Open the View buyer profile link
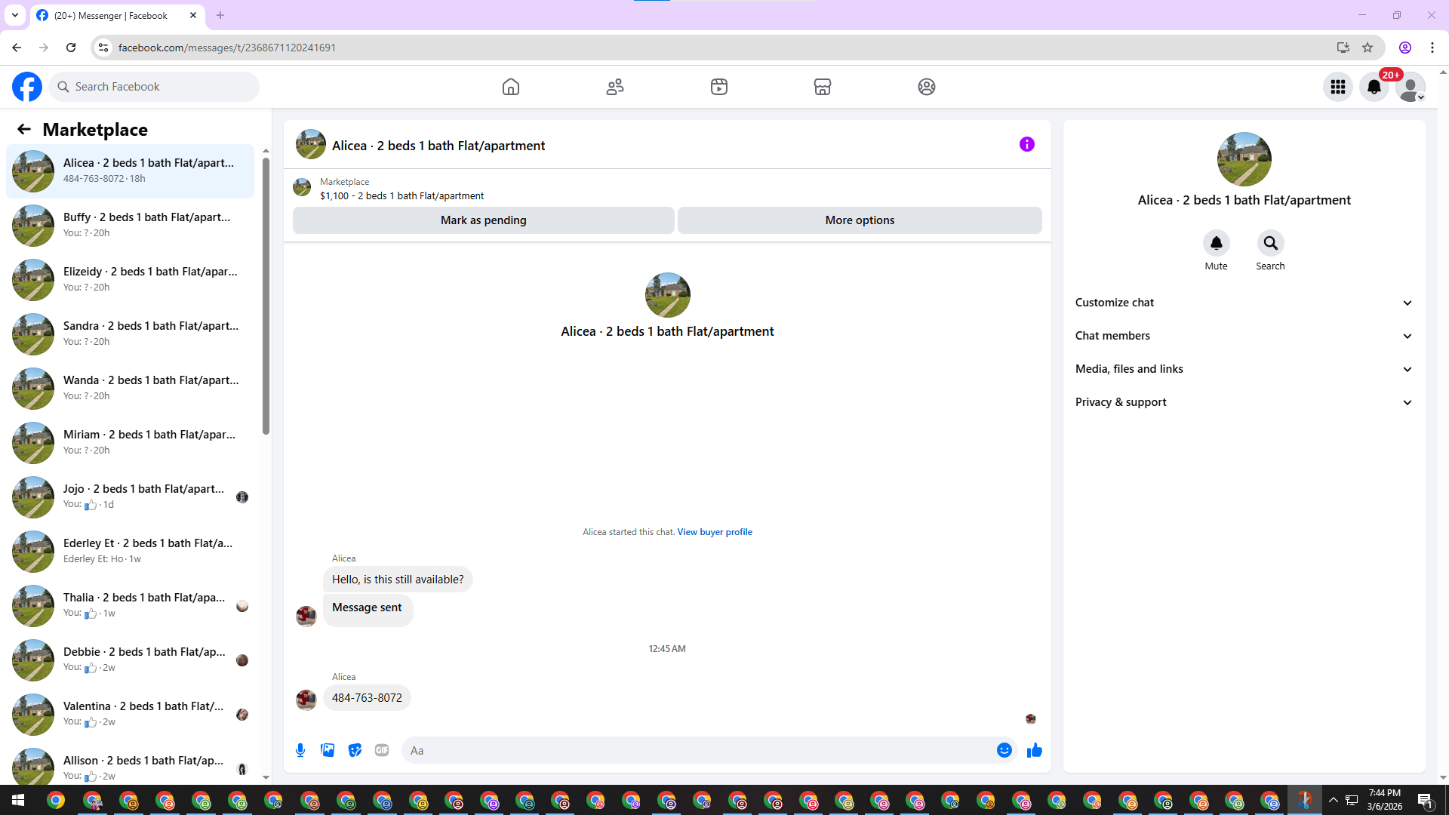 click(x=714, y=532)
